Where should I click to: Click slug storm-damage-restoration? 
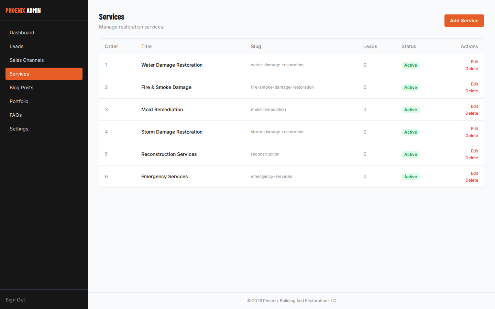277,132
